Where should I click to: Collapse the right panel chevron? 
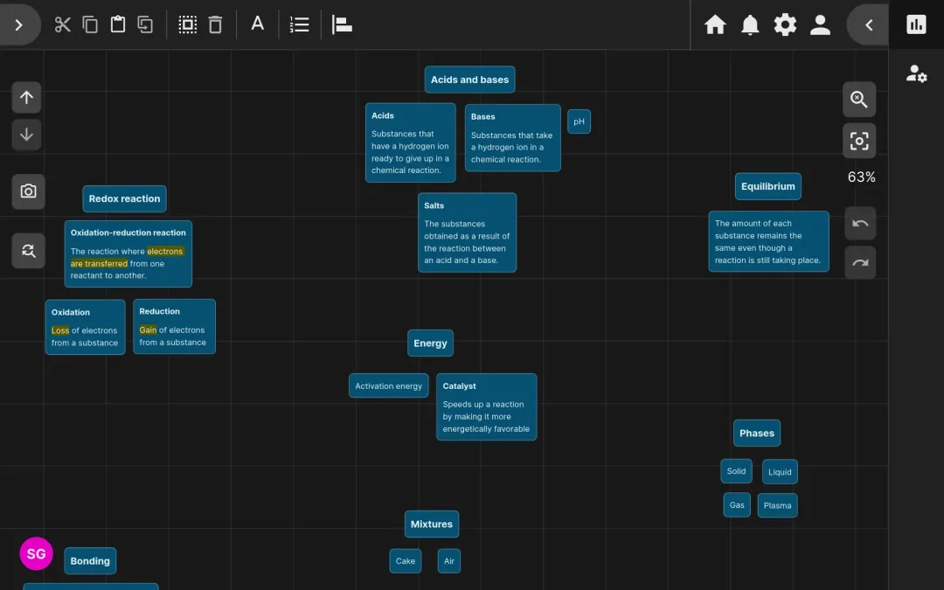click(x=868, y=24)
